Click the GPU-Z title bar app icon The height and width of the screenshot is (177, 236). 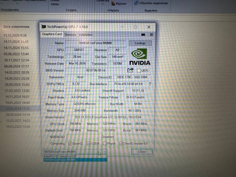43,27
